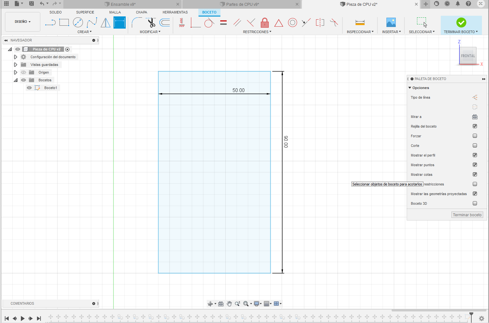489x323 pixels.
Task: Click the green Finish Sketch checkmark
Action: tap(461, 22)
